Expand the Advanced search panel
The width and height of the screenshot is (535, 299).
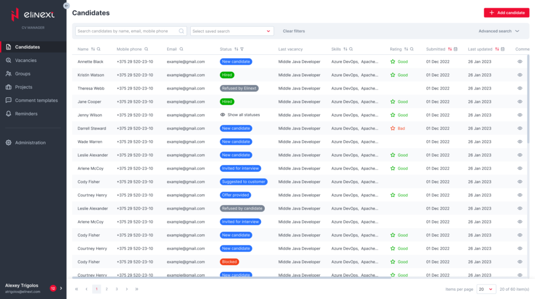(498, 31)
